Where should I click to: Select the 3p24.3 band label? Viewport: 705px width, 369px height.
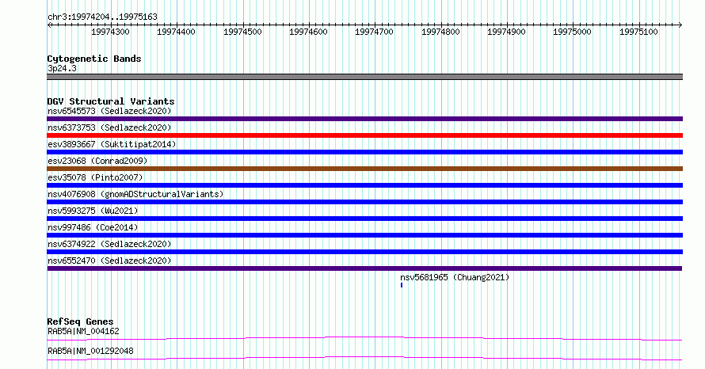(62, 69)
